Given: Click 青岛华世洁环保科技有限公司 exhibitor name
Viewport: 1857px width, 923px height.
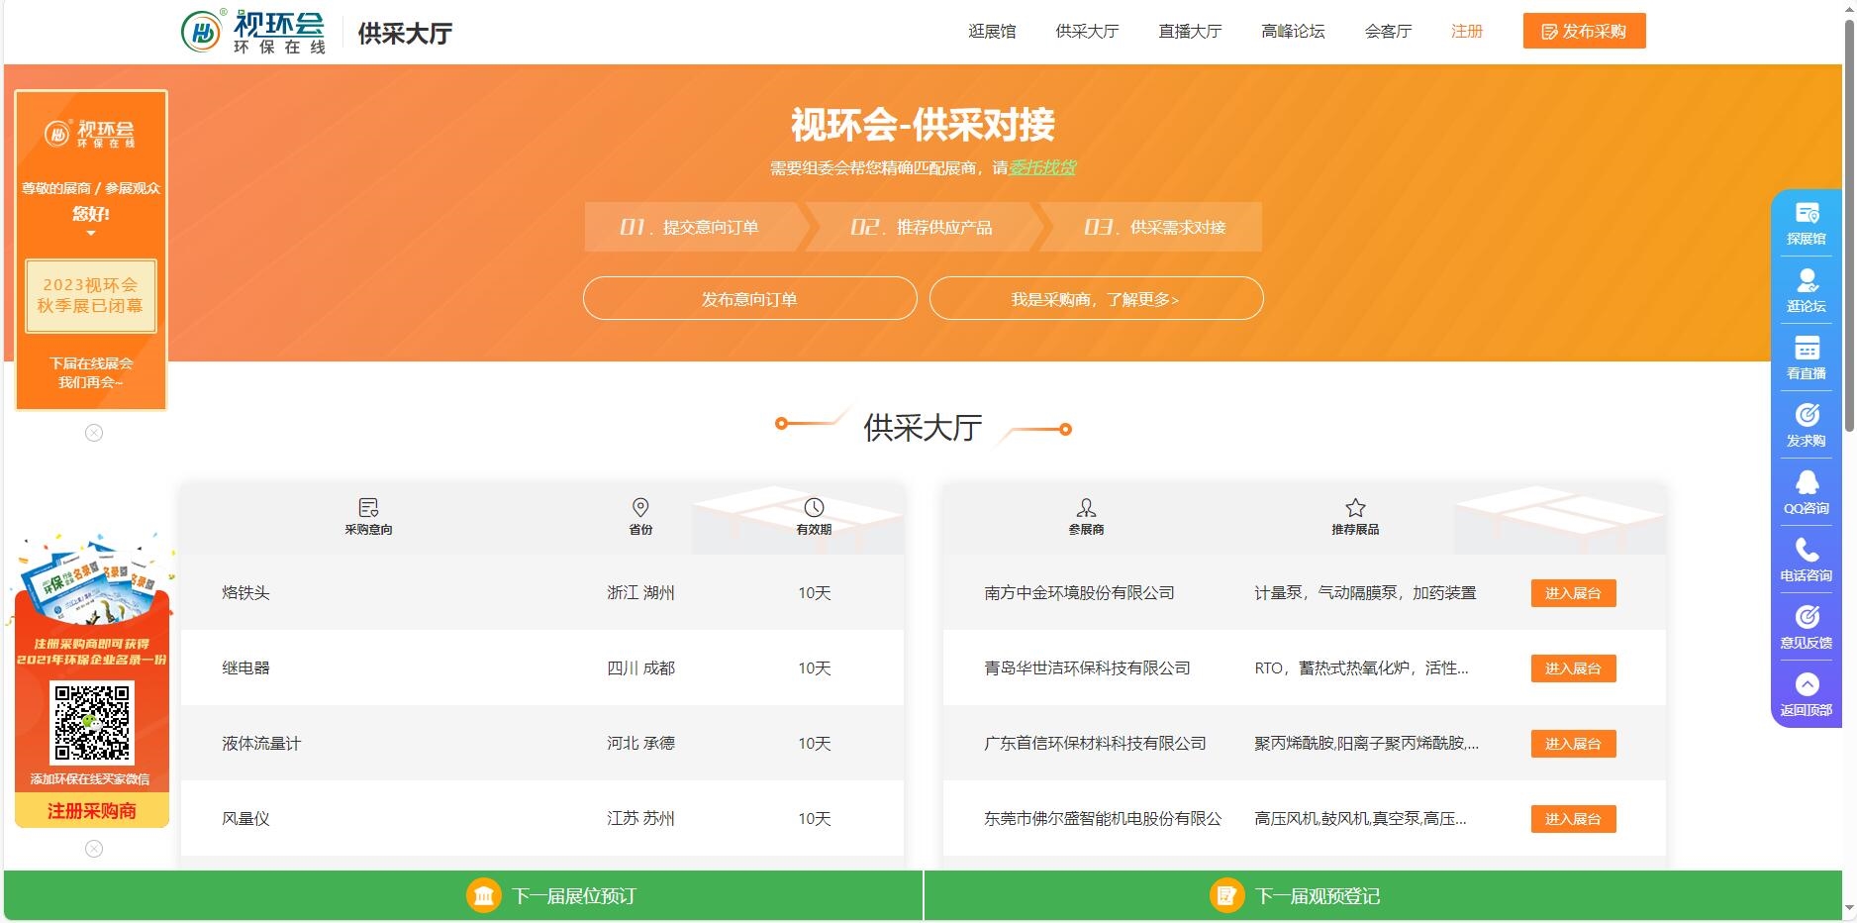Looking at the screenshot, I should coord(1087,668).
